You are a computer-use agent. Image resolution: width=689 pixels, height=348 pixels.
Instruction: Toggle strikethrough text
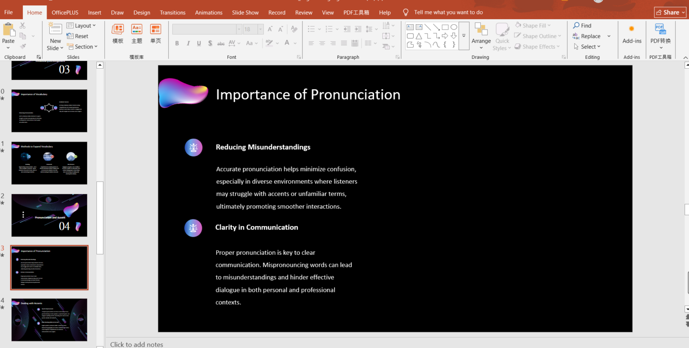tap(221, 43)
